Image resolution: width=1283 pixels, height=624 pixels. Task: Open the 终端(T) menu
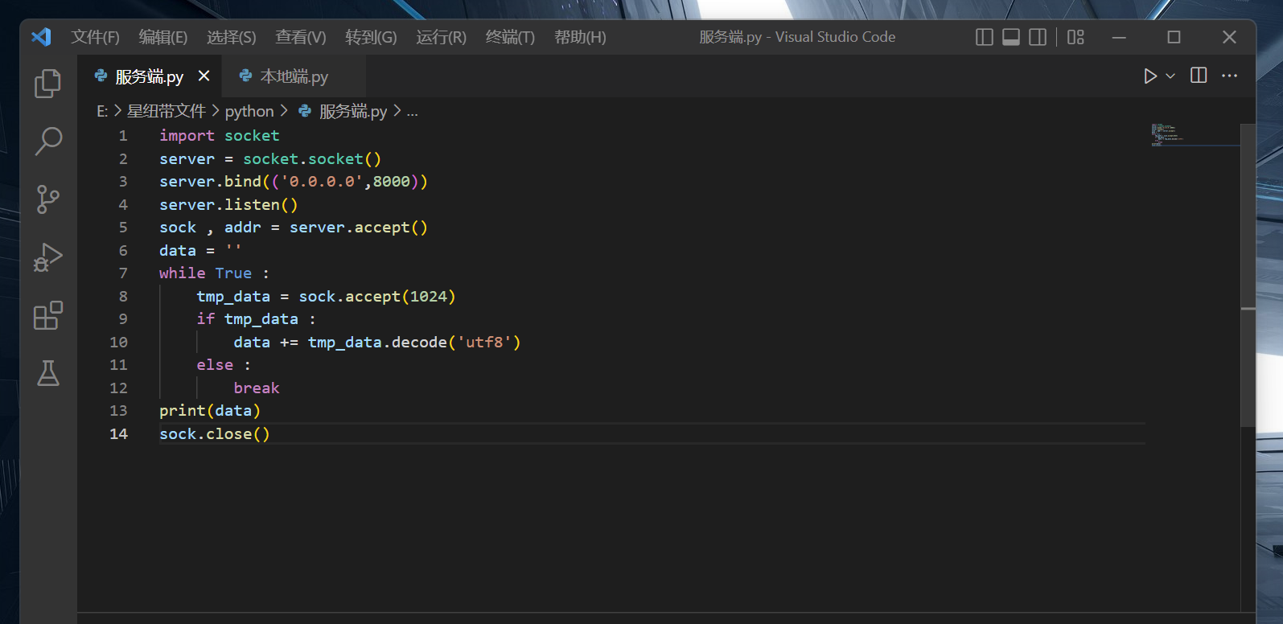point(510,37)
